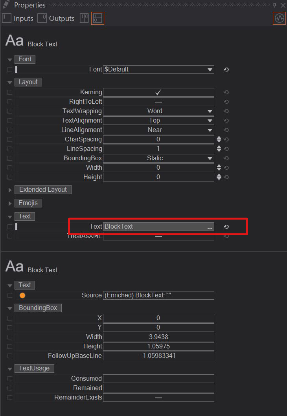Image resolution: width=287 pixels, height=416 pixels.
Task: Expand the Emojis section
Action: 10,203
